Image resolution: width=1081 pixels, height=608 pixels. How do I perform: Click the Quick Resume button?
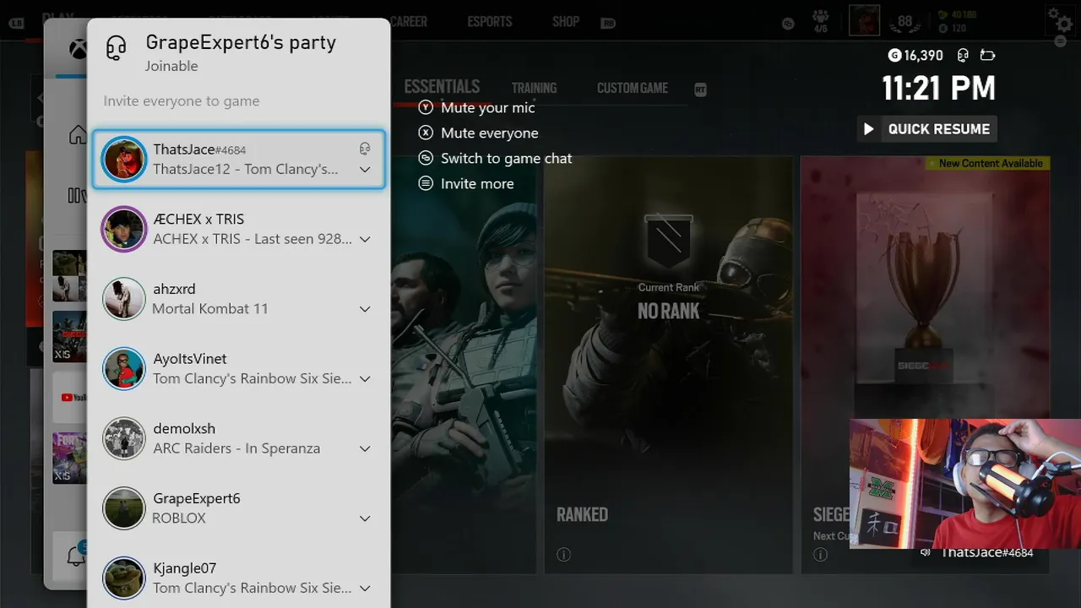tap(927, 129)
